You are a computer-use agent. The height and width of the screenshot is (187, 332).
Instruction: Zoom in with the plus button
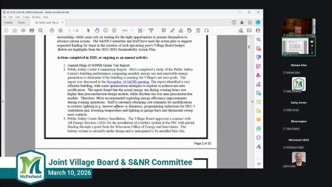click(114, 30)
